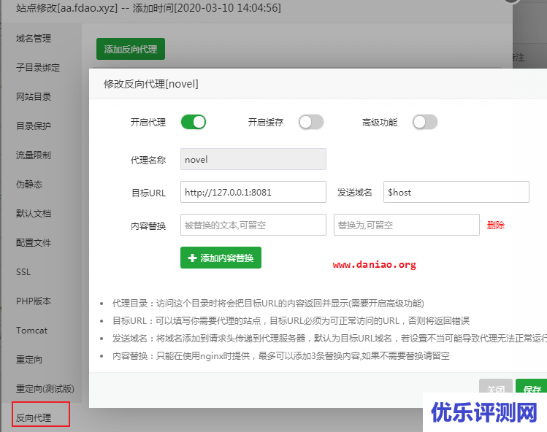This screenshot has width=547, height=432.
Task: Open the 反向代理 sidebar tab
Action: tap(34, 417)
